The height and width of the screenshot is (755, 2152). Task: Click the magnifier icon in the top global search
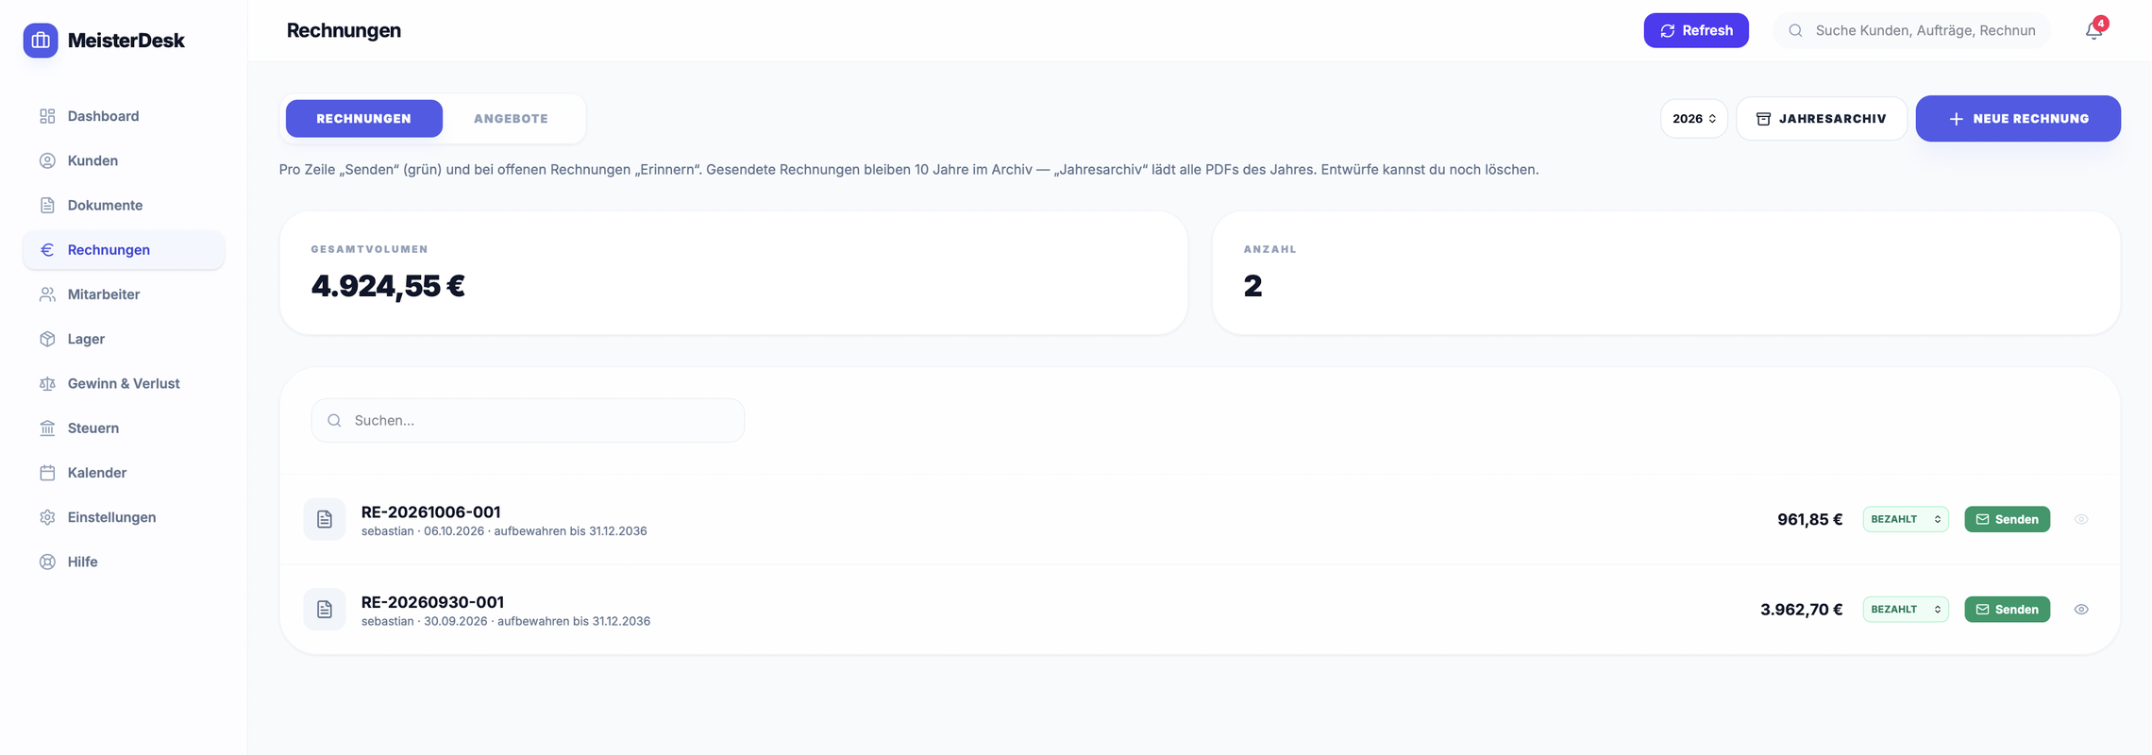pyautogui.click(x=1795, y=30)
